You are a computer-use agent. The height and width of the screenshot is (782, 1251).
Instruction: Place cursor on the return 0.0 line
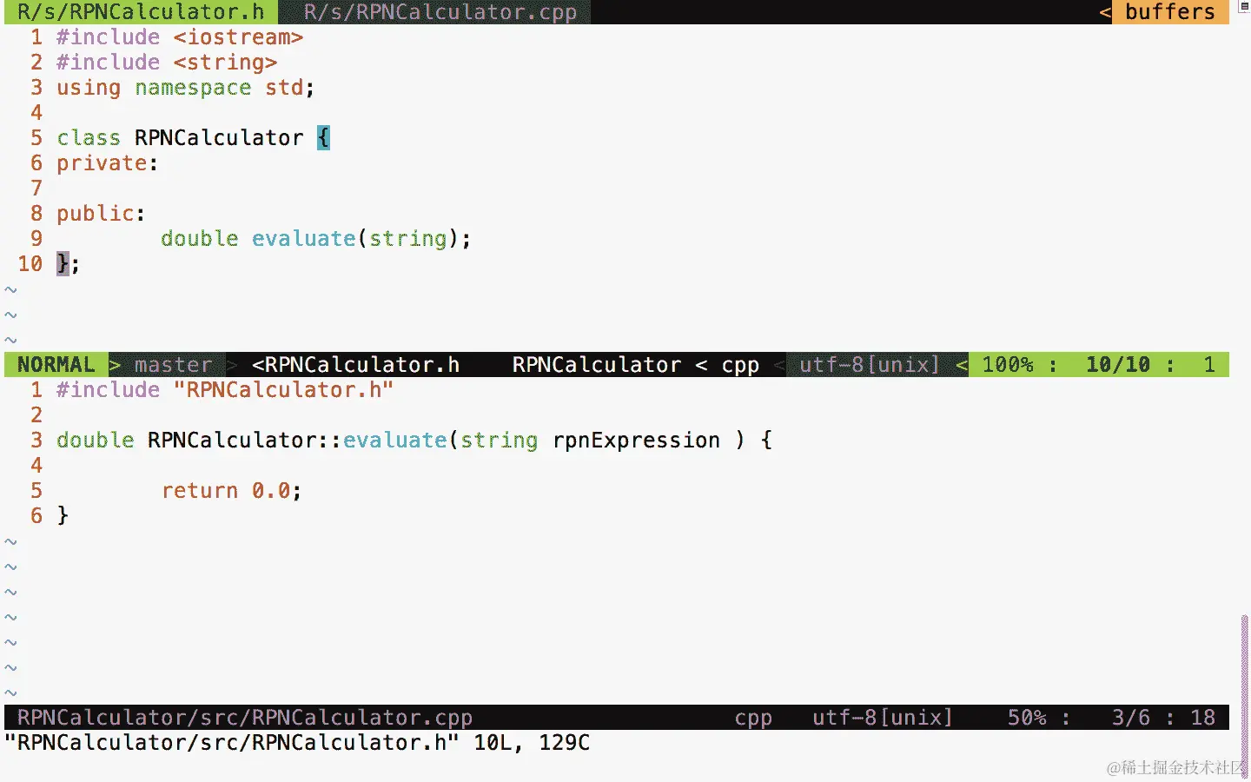(x=231, y=491)
